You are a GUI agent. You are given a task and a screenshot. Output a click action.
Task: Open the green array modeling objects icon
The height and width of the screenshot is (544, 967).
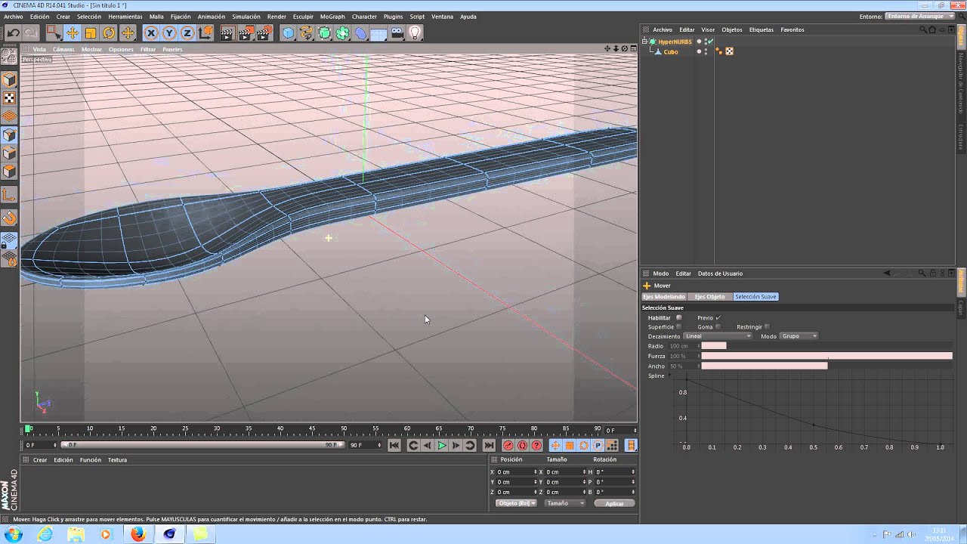pos(342,32)
